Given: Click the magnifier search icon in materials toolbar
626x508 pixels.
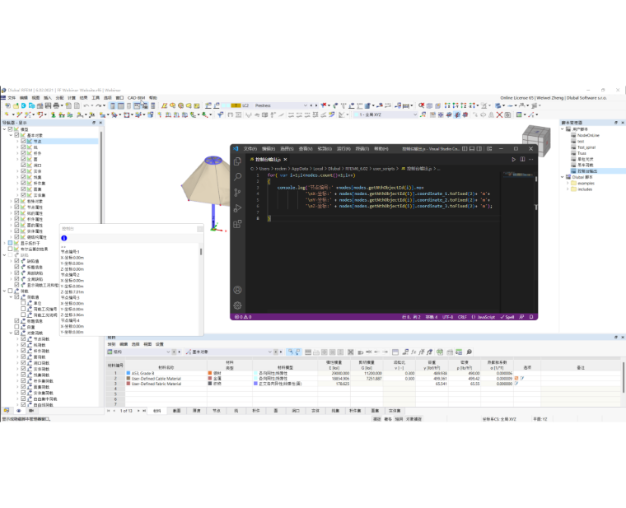Looking at the screenshot, I should click(469, 352).
